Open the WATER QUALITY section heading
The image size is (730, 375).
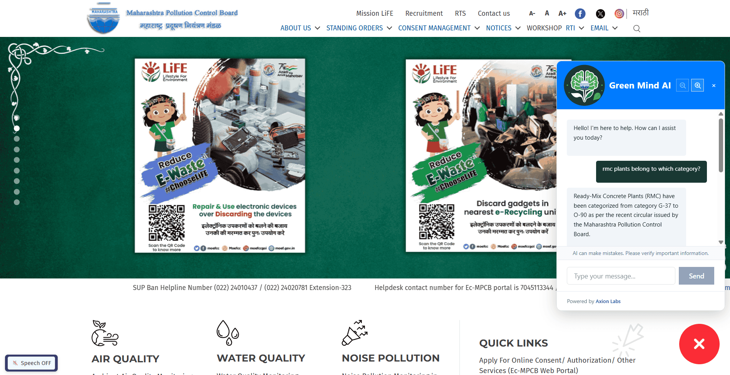(261, 358)
